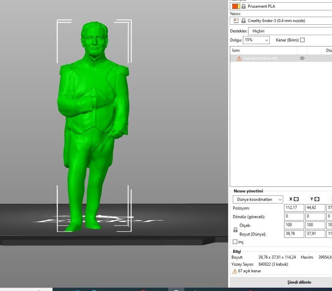Select napoleonstatue.obj in the object list

260,58
